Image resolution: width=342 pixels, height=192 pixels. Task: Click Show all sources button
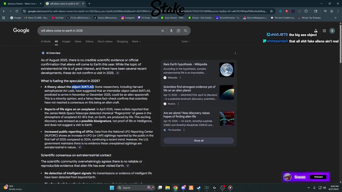tap(199, 141)
